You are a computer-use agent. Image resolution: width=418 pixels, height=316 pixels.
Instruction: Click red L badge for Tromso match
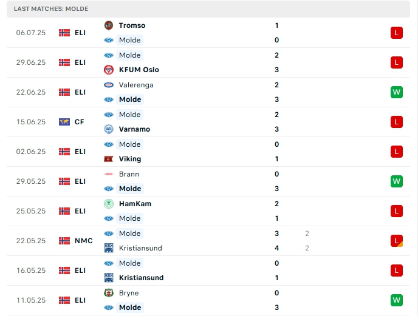(397, 33)
